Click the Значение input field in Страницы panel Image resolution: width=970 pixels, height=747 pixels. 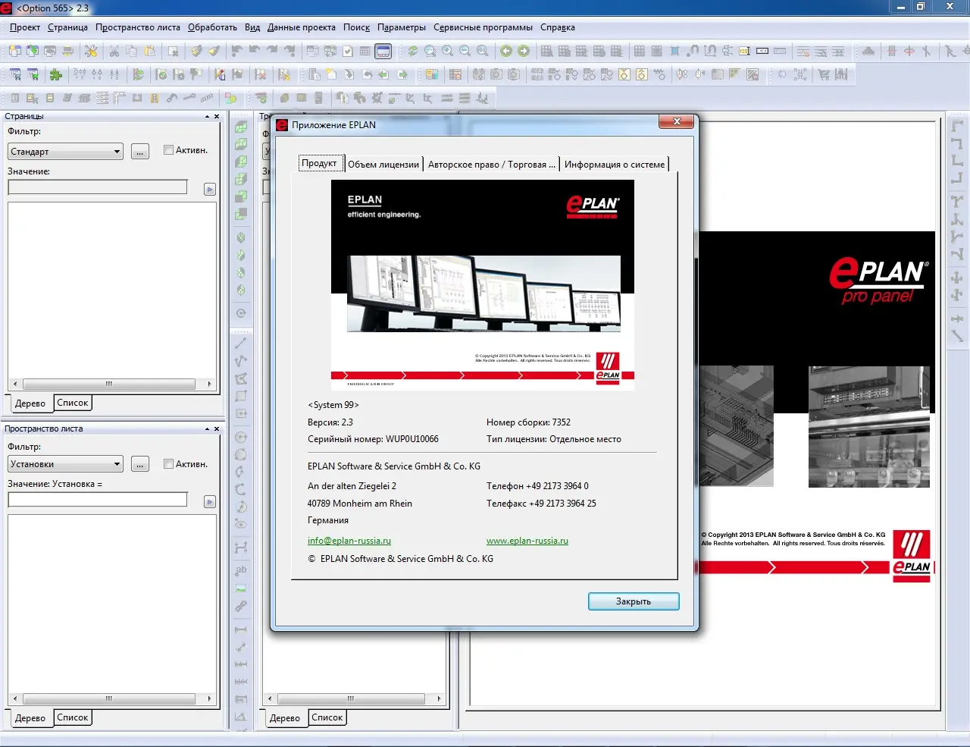click(x=98, y=187)
